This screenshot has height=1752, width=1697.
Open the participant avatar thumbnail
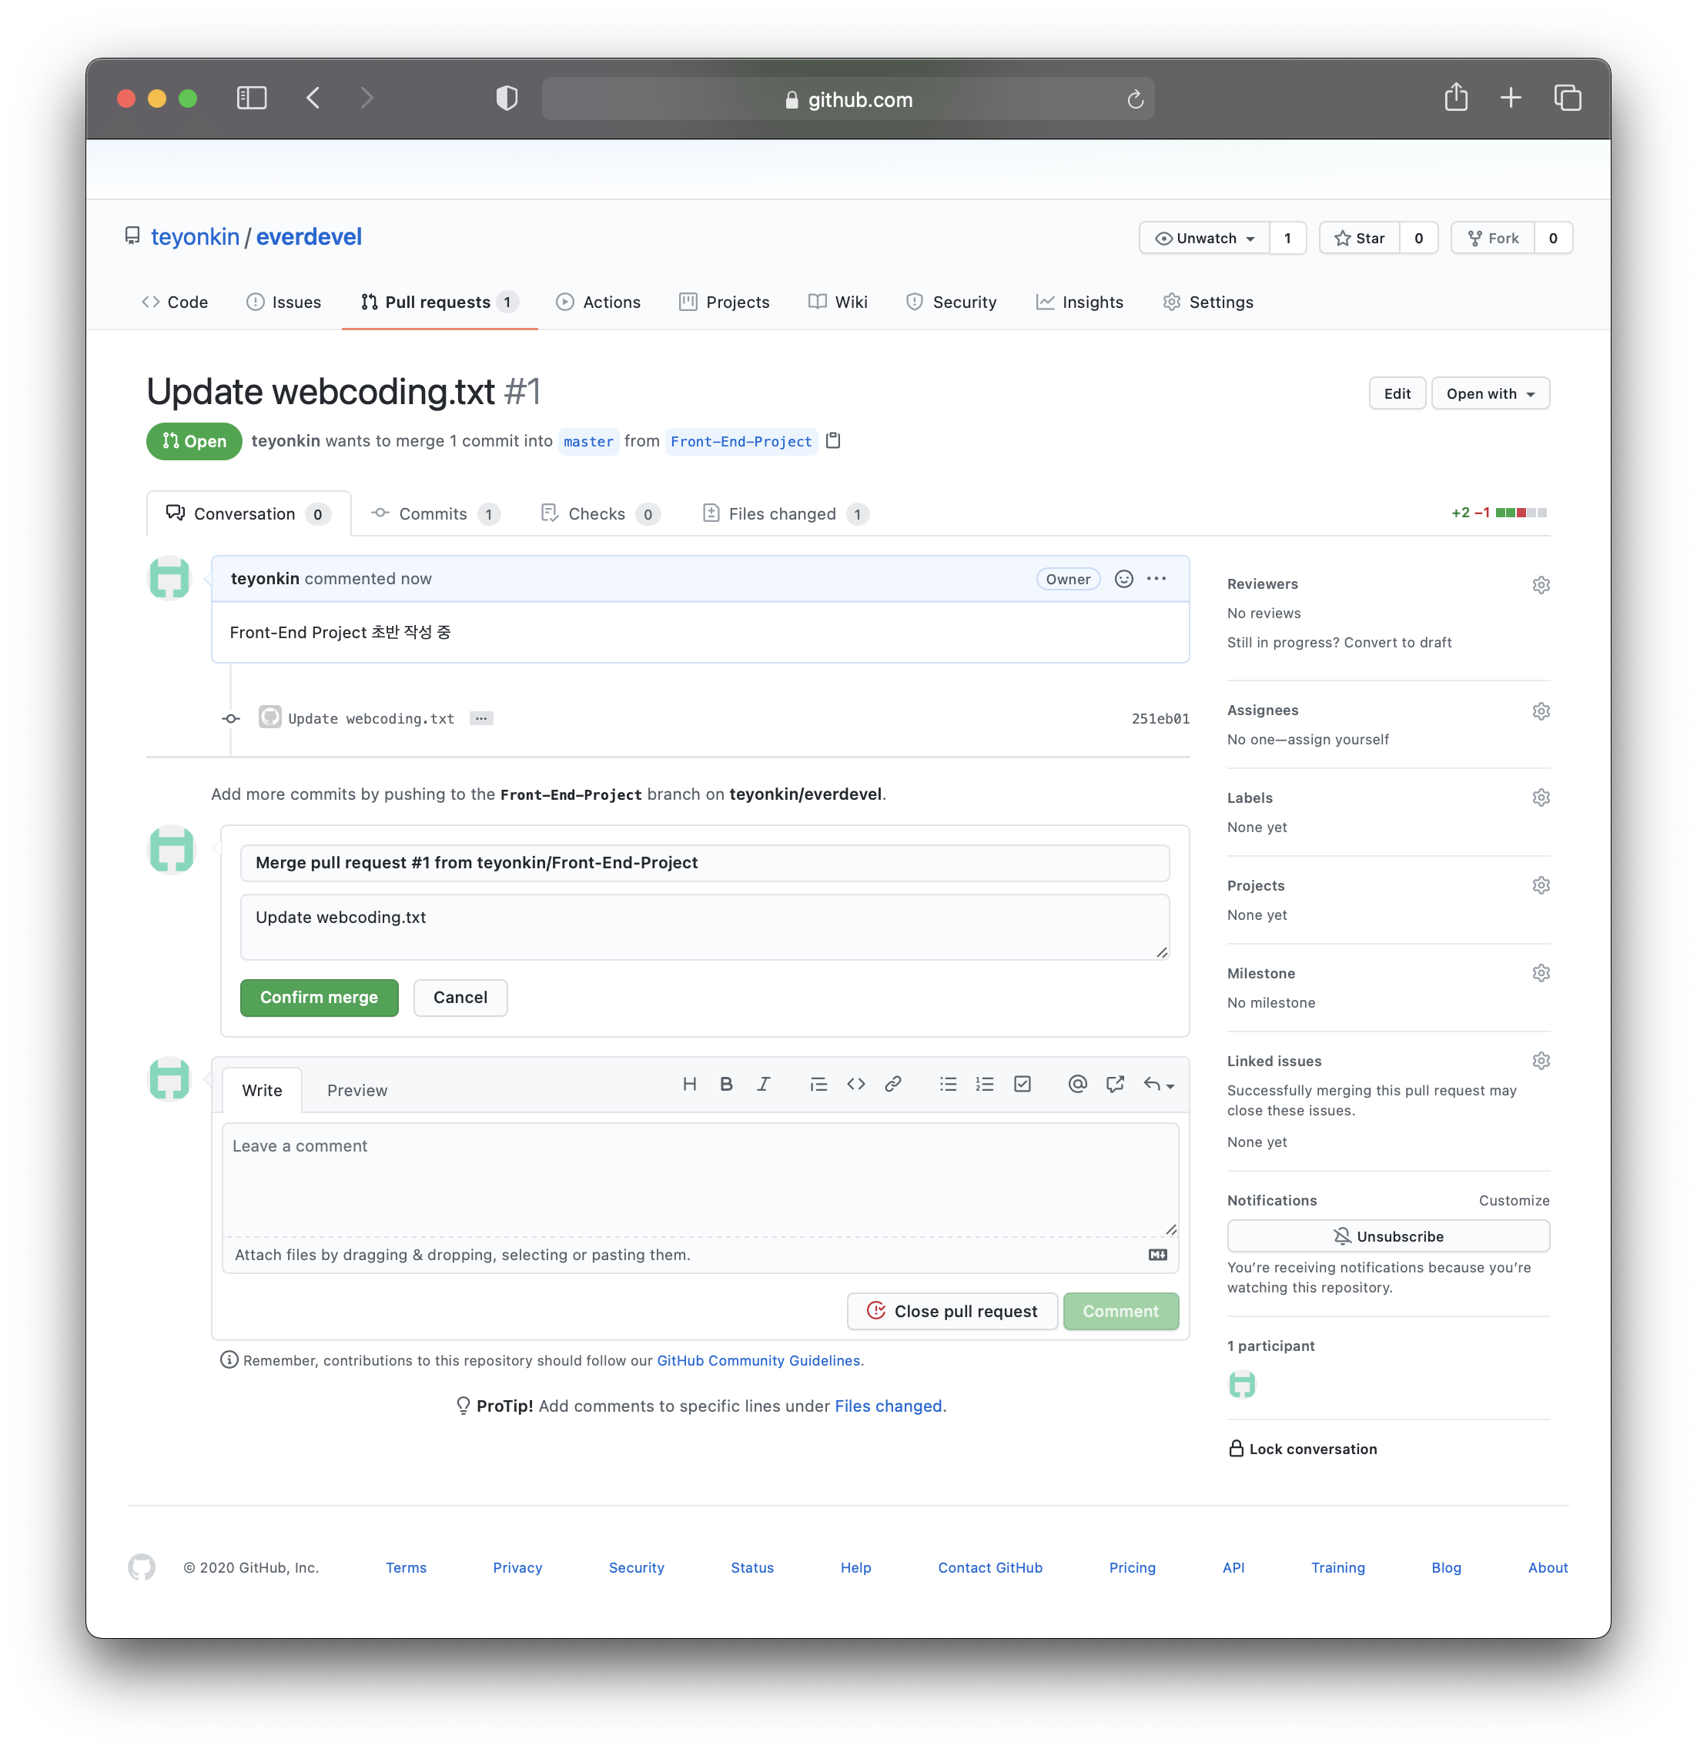click(1242, 1385)
